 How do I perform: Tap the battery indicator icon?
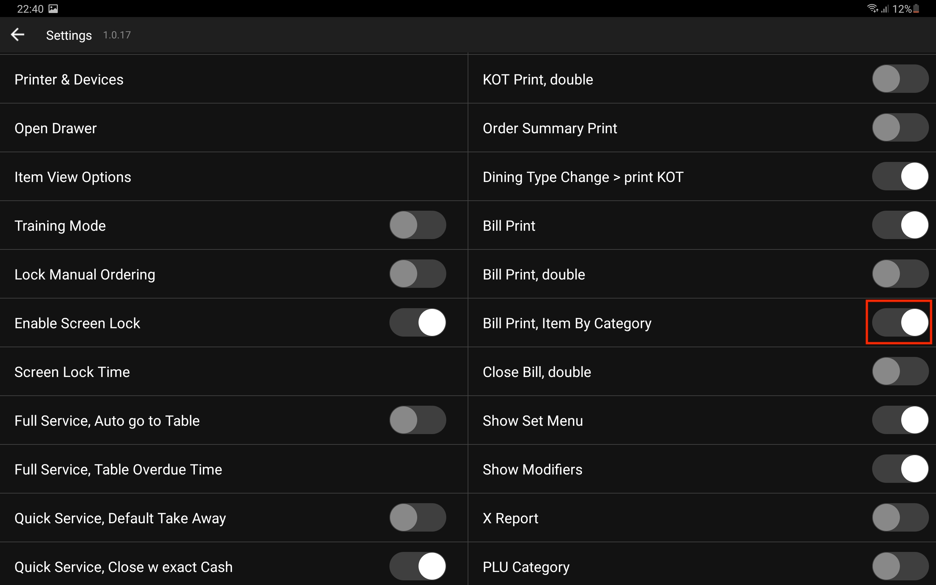[916, 8]
